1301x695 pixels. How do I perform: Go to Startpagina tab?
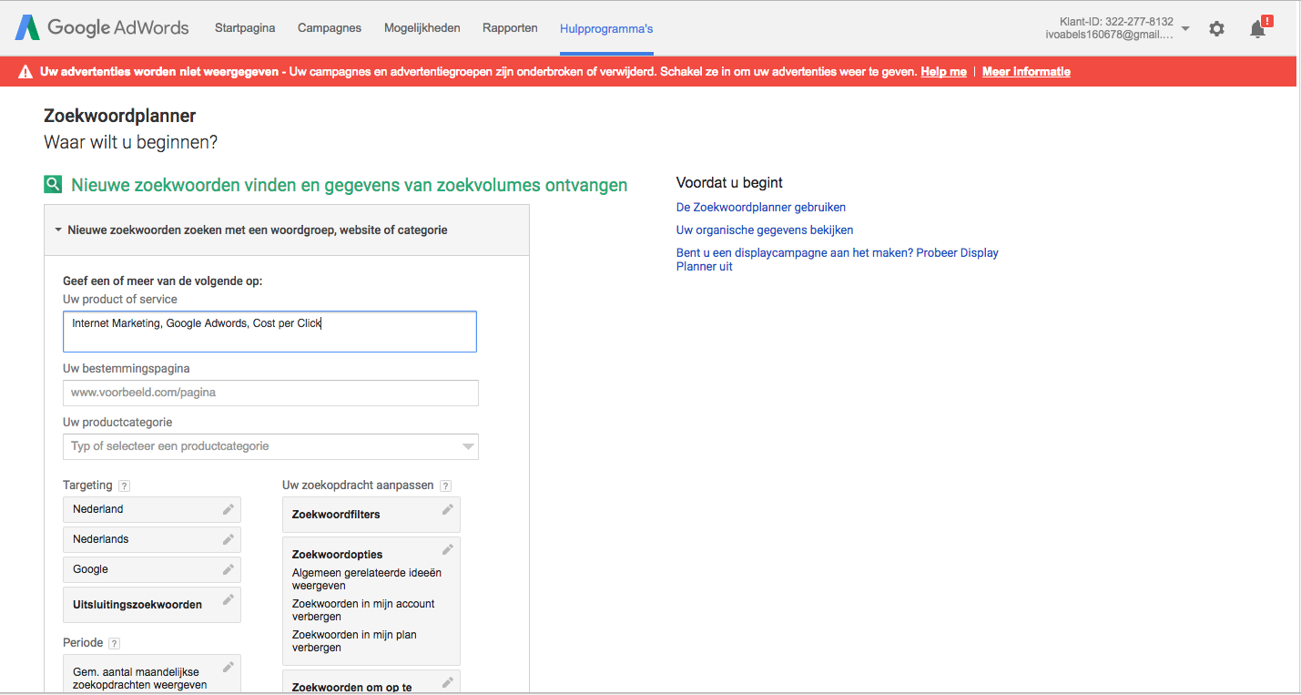tap(245, 28)
